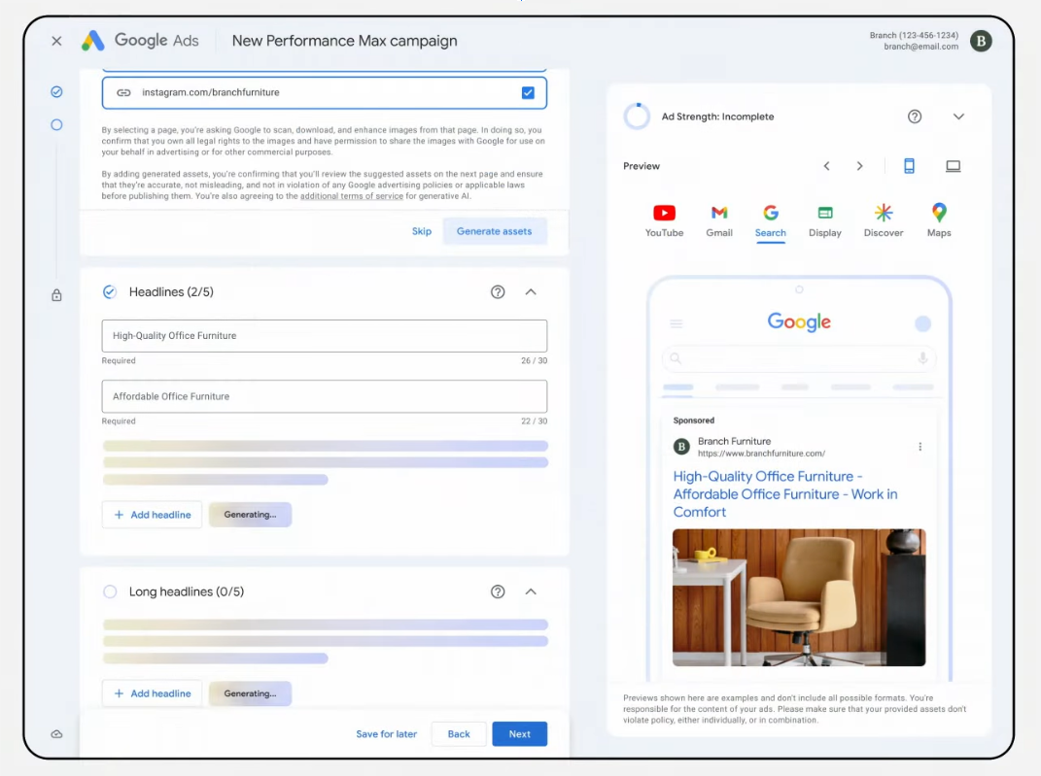This screenshot has height=776, width=1041.
Task: Click the Branch Furniture B logo in preview
Action: (681, 447)
